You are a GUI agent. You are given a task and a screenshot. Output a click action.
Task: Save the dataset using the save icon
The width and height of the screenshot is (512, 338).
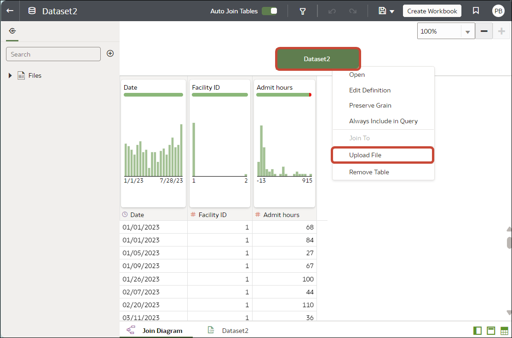coord(383,10)
